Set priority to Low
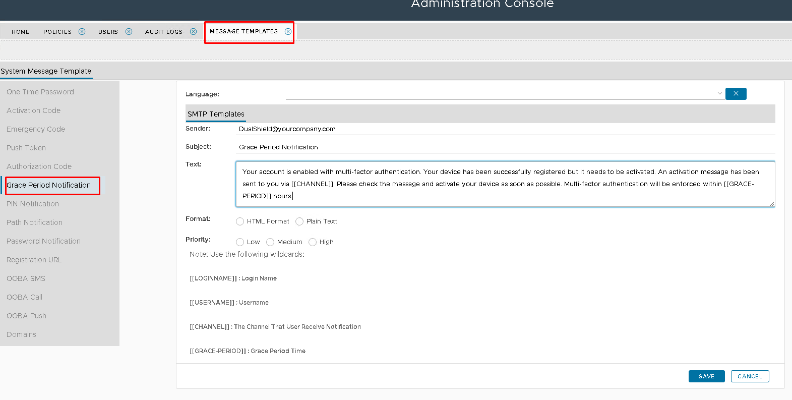 click(240, 242)
